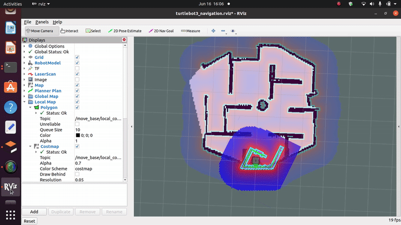Collapse the Polygon display properties

pos(30,107)
